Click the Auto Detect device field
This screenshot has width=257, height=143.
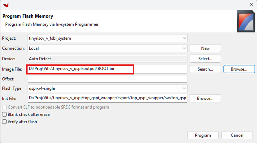click(107, 59)
